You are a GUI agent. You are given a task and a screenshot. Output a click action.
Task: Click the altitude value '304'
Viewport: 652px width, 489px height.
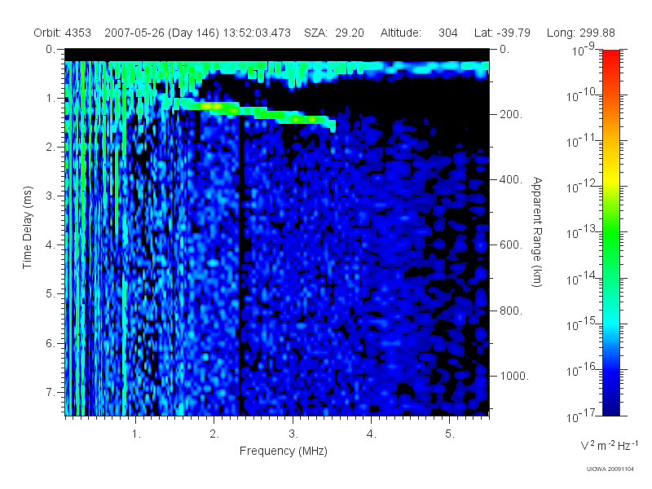448,33
